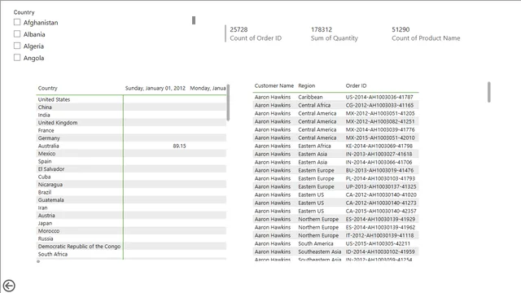Viewport: 521px width, 293px height.
Task: Click order KE-2014-AH1003069-41798
Action: pyautogui.click(x=379, y=146)
